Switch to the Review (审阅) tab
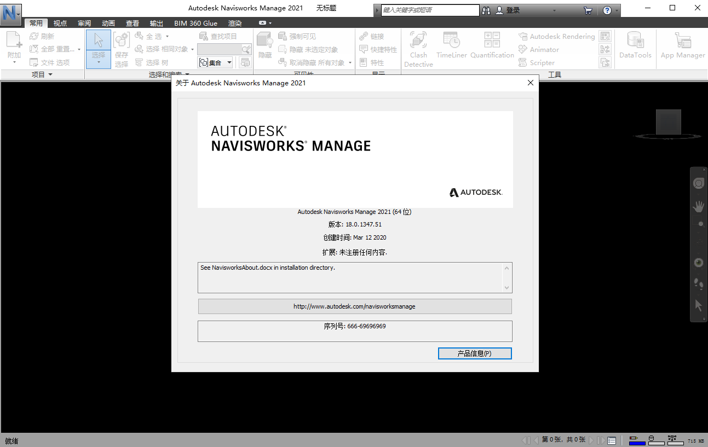 84,23
